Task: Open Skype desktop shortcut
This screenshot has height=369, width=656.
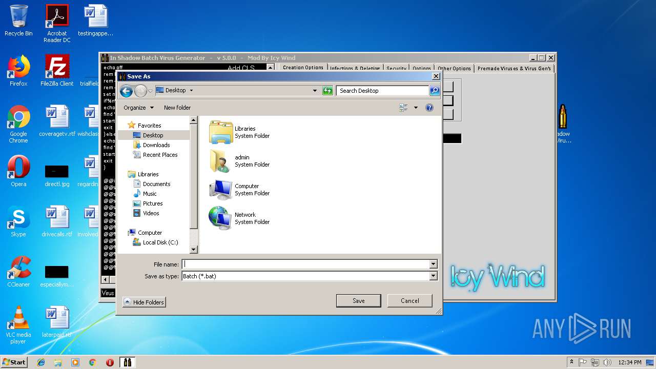Action: tap(18, 222)
